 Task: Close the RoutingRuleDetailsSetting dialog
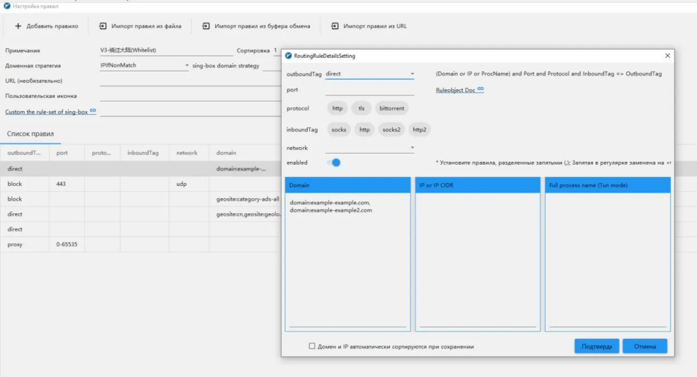coord(666,56)
